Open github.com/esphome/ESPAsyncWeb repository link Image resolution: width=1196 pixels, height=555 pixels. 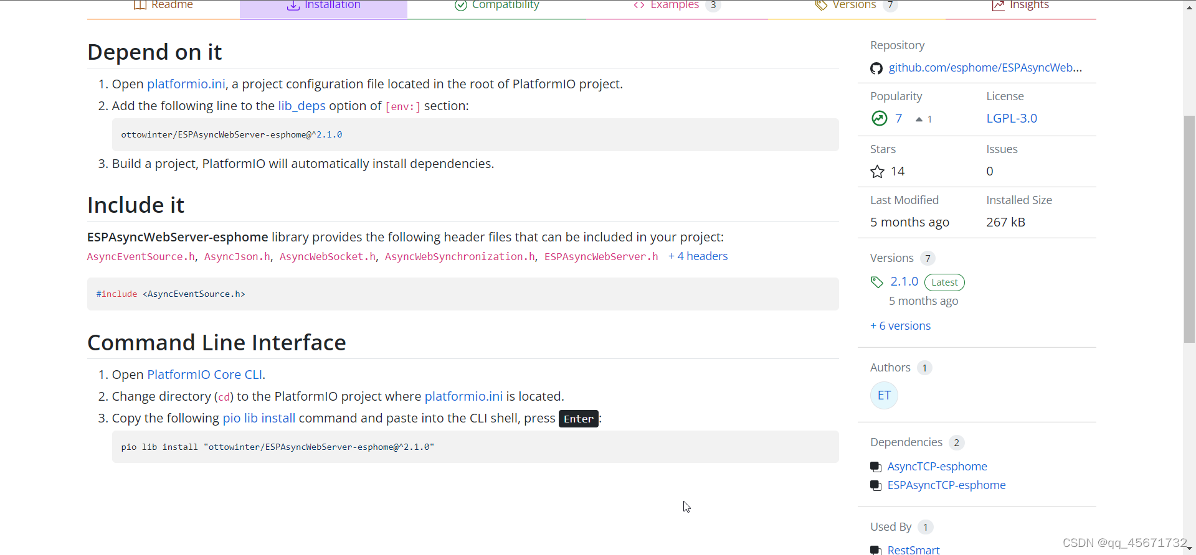click(x=985, y=68)
